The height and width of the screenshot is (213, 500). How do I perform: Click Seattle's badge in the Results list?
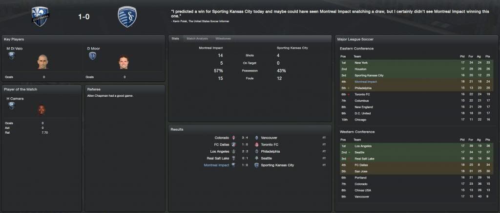click(x=257, y=158)
